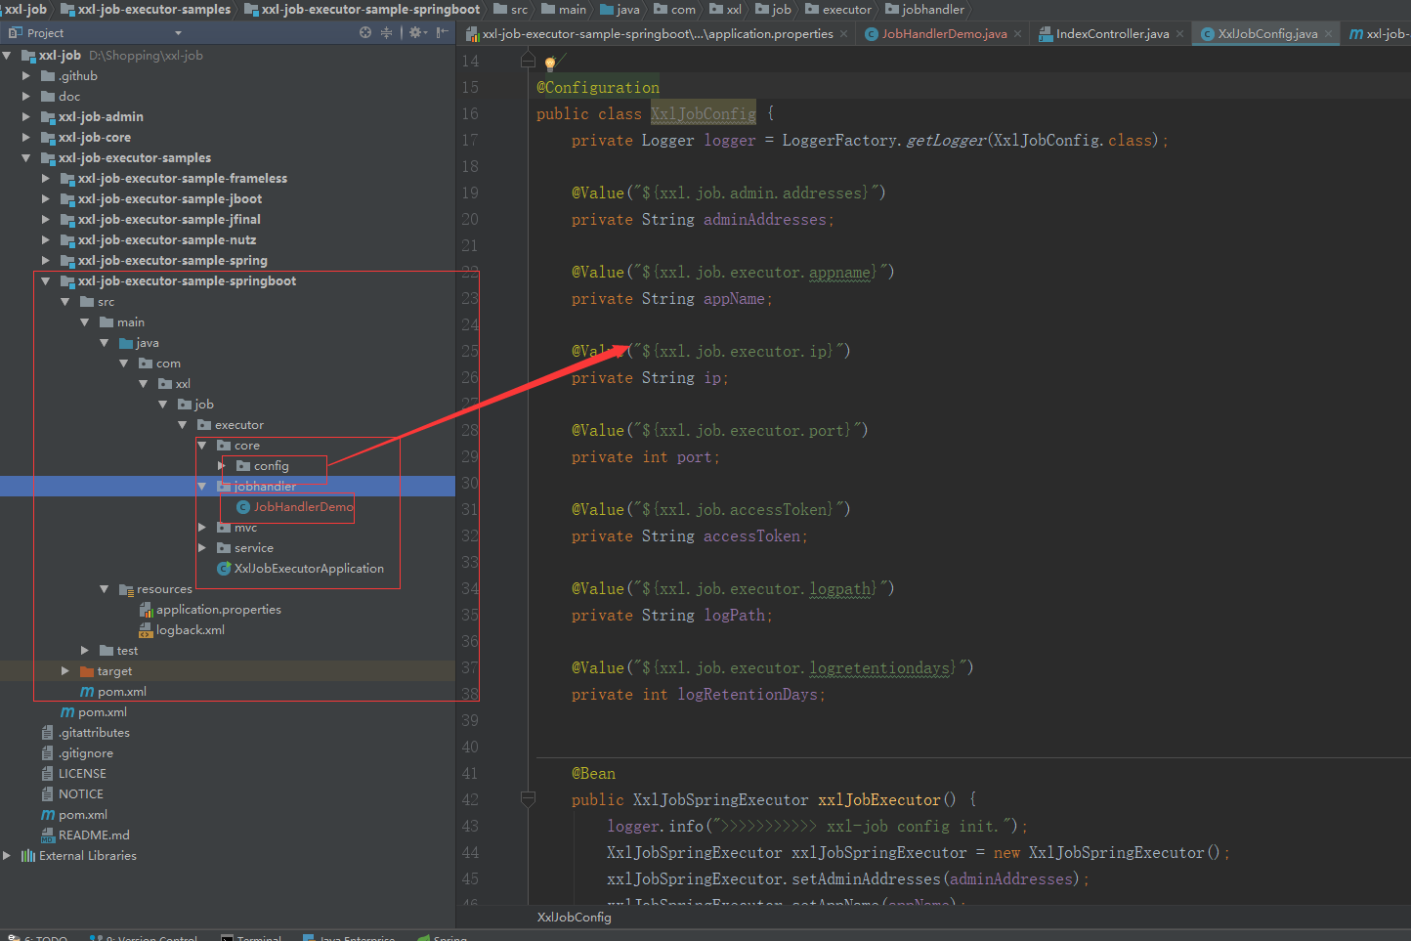Collapse the resources folder arrow
1411x941 pixels.
coord(105,589)
